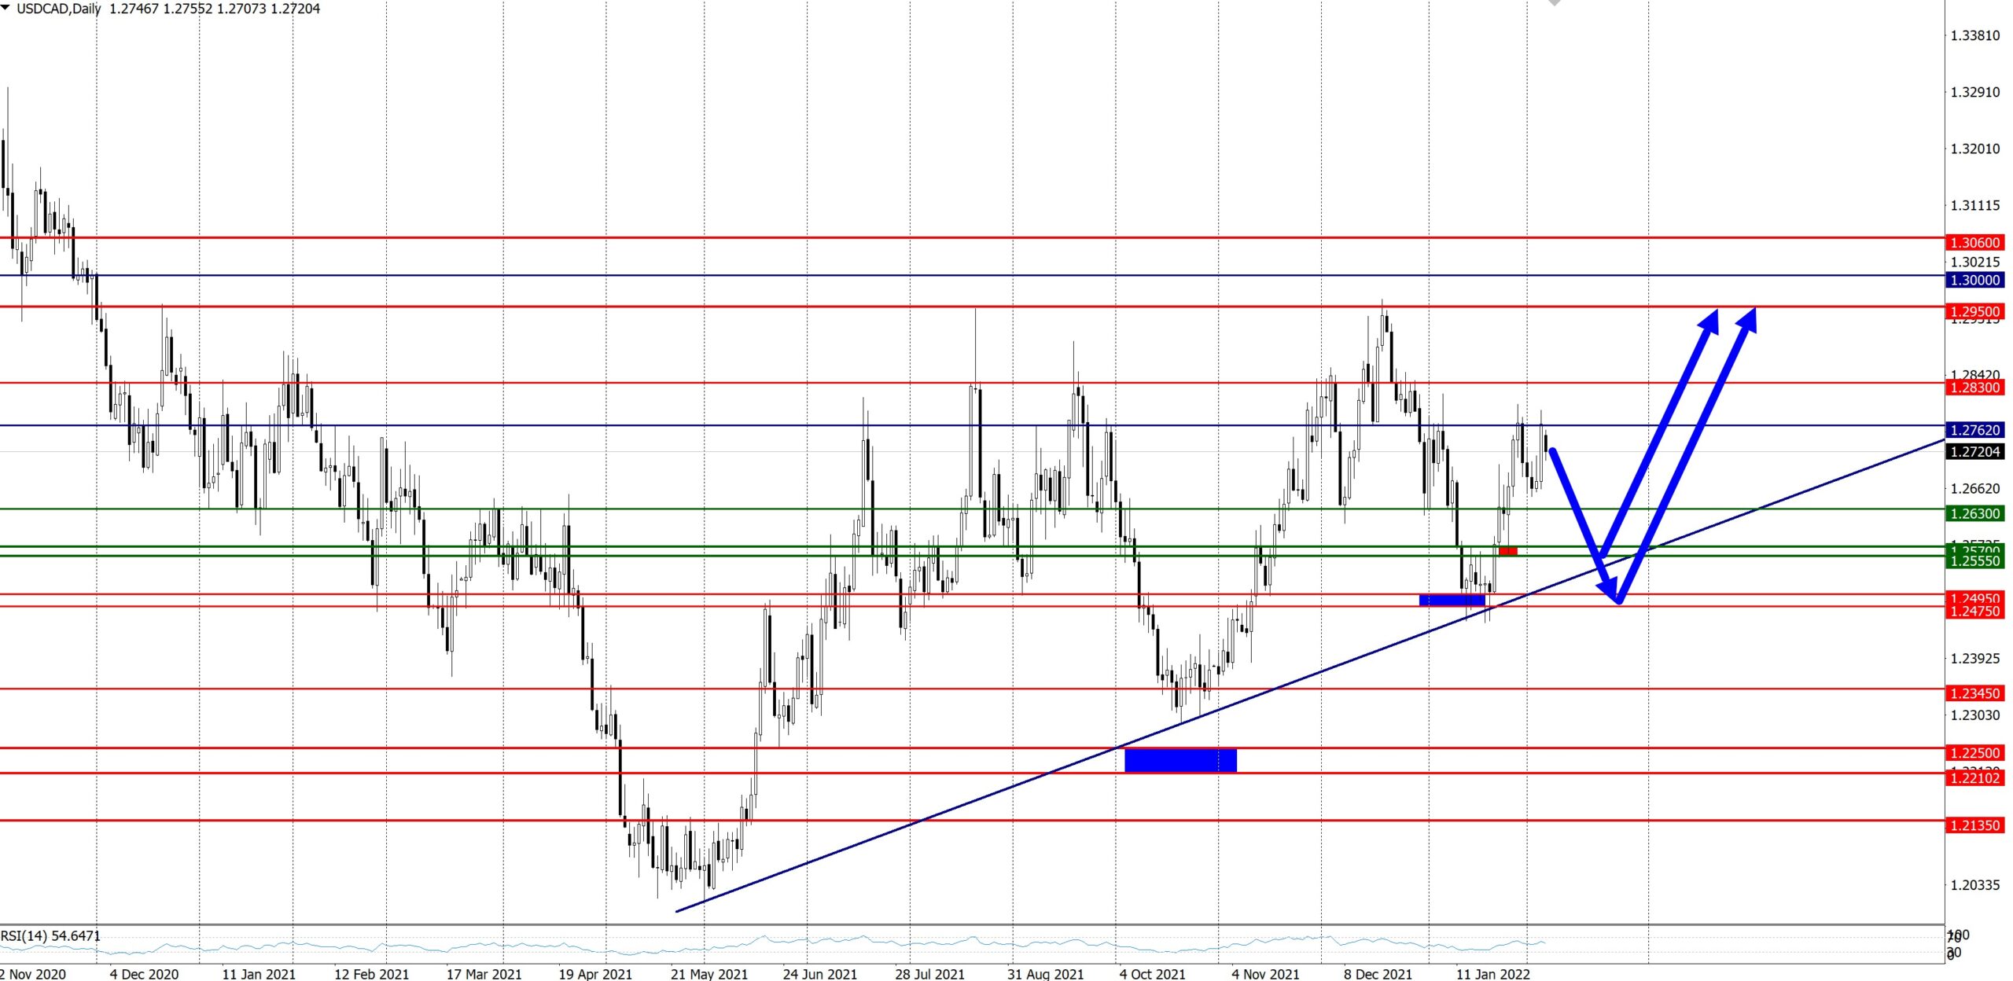Viewport: 2013px width, 981px height.
Task: Click the gray chart shift marker
Action: coord(1555,3)
